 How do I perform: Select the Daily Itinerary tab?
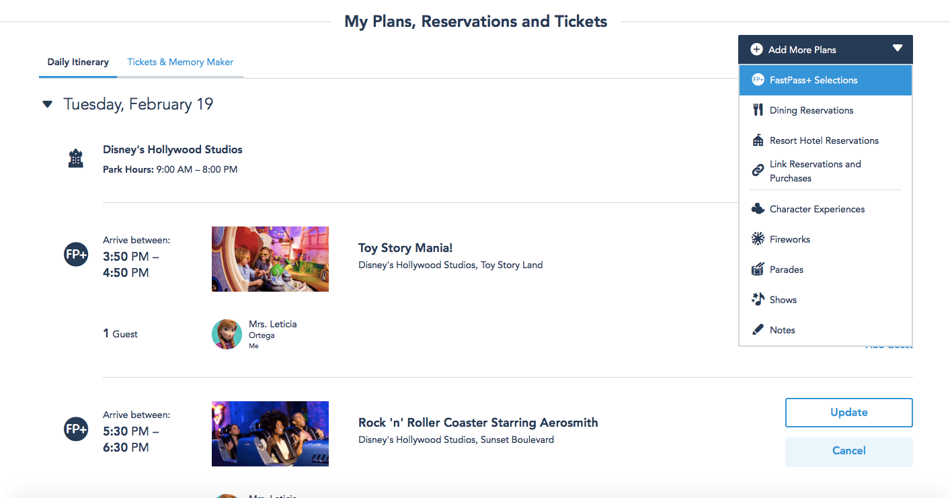coord(78,62)
